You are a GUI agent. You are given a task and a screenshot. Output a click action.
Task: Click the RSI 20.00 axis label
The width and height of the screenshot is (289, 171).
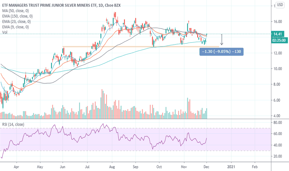[278, 156]
